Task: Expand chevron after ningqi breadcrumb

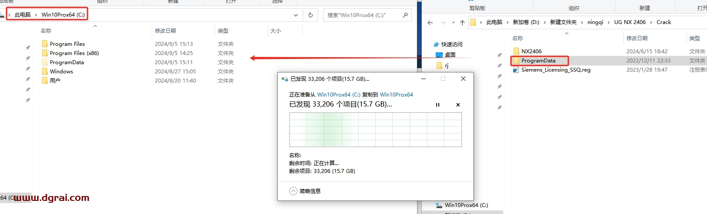Action: click(x=608, y=22)
